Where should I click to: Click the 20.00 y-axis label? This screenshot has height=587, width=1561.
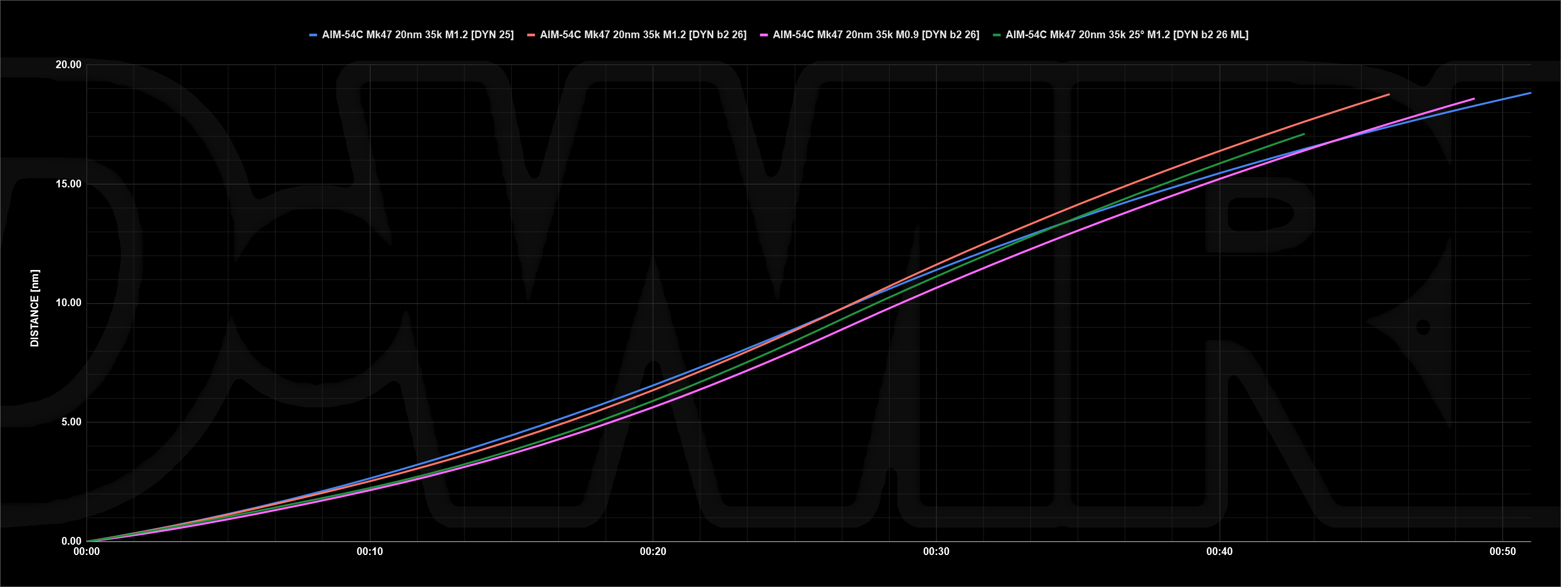(x=69, y=65)
